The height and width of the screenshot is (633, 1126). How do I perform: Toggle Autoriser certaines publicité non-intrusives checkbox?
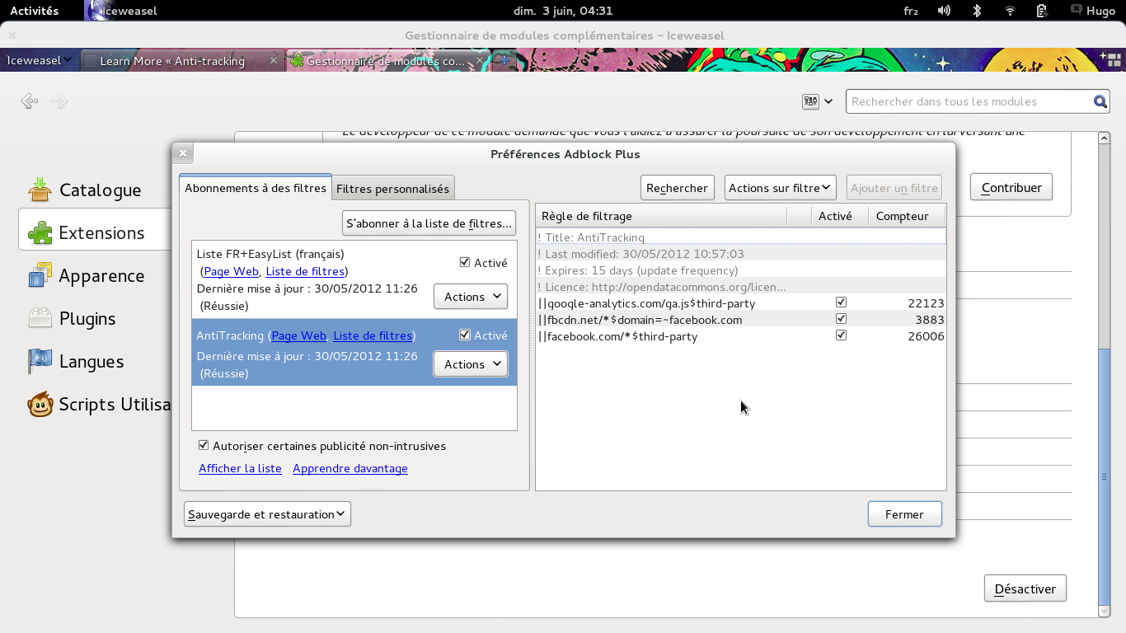pyautogui.click(x=204, y=445)
